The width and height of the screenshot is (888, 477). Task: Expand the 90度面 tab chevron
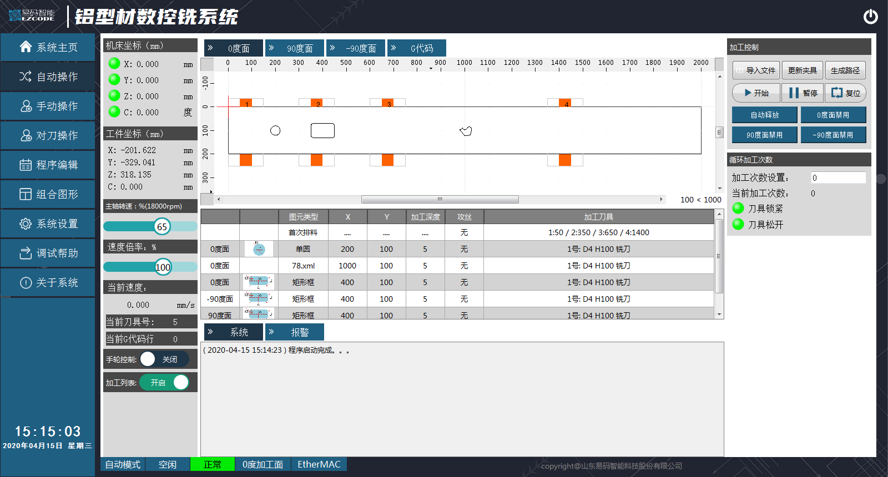coord(271,48)
